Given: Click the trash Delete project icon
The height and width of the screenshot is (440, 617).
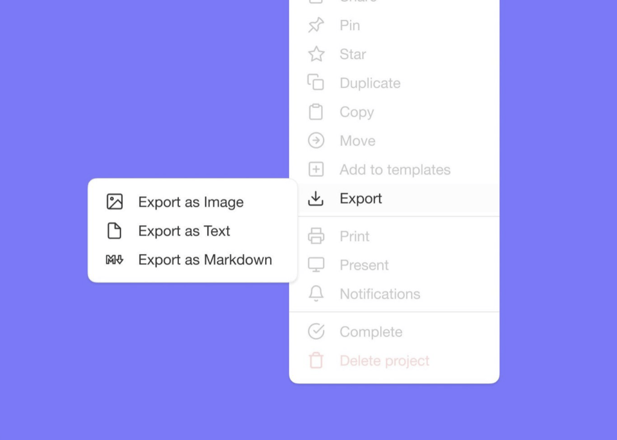Looking at the screenshot, I should coord(316,361).
